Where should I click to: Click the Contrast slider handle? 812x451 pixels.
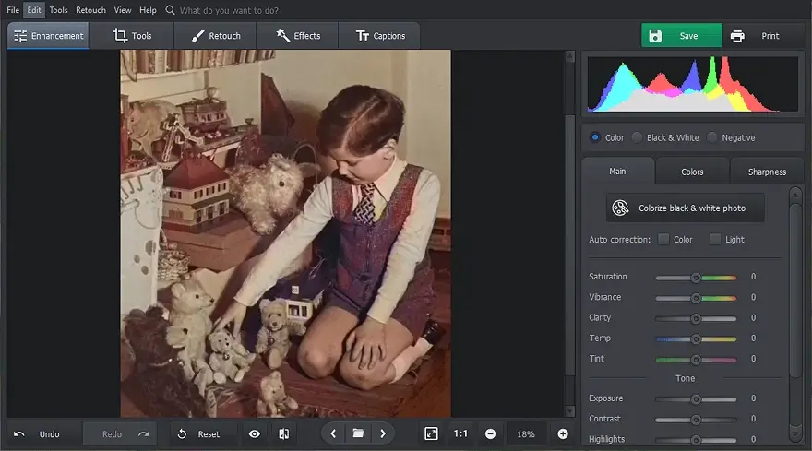(x=696, y=420)
